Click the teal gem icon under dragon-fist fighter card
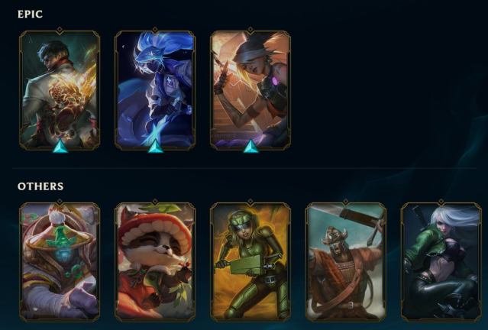488x330 pixels. pos(60,147)
